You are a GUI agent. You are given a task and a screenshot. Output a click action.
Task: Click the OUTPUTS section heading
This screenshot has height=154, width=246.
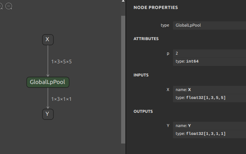(x=143, y=111)
